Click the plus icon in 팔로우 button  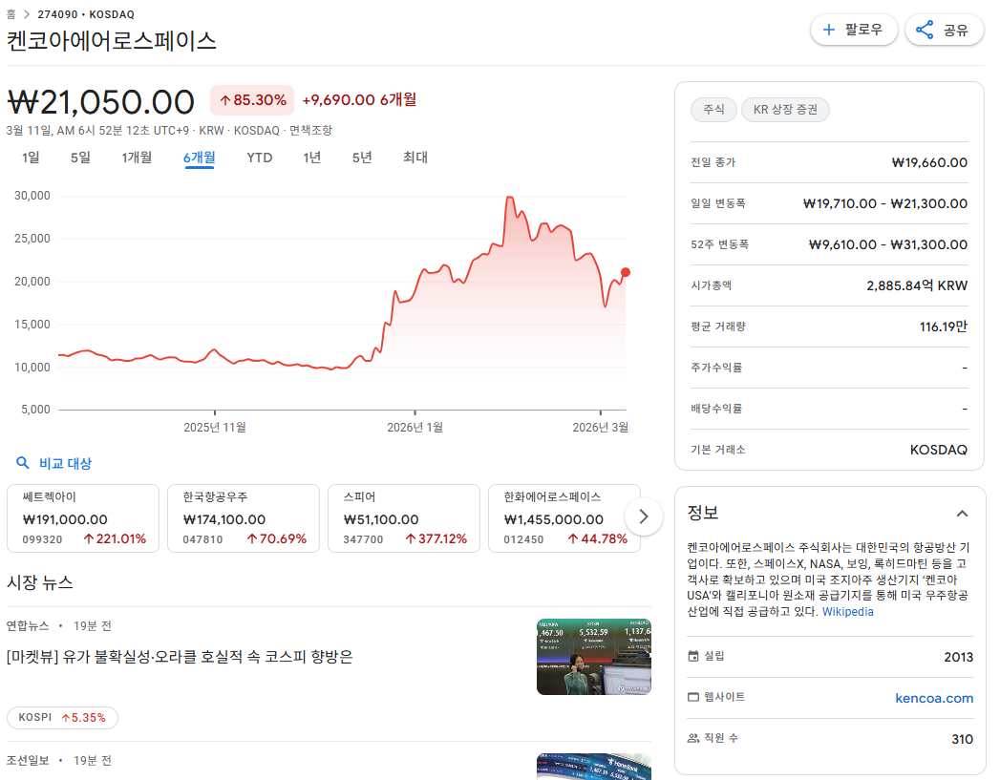(828, 30)
